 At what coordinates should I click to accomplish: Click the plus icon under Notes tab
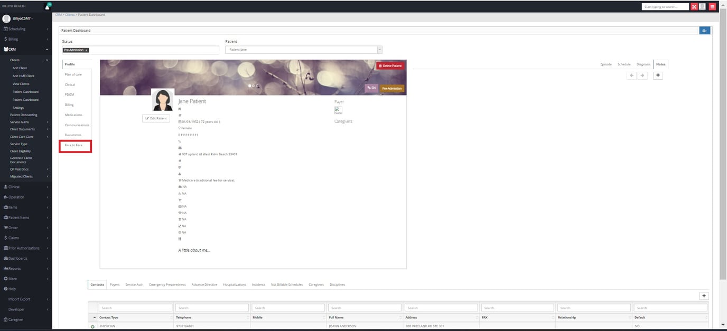[x=658, y=75]
